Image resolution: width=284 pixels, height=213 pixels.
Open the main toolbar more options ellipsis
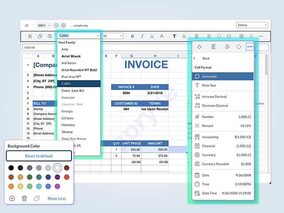click(x=261, y=36)
